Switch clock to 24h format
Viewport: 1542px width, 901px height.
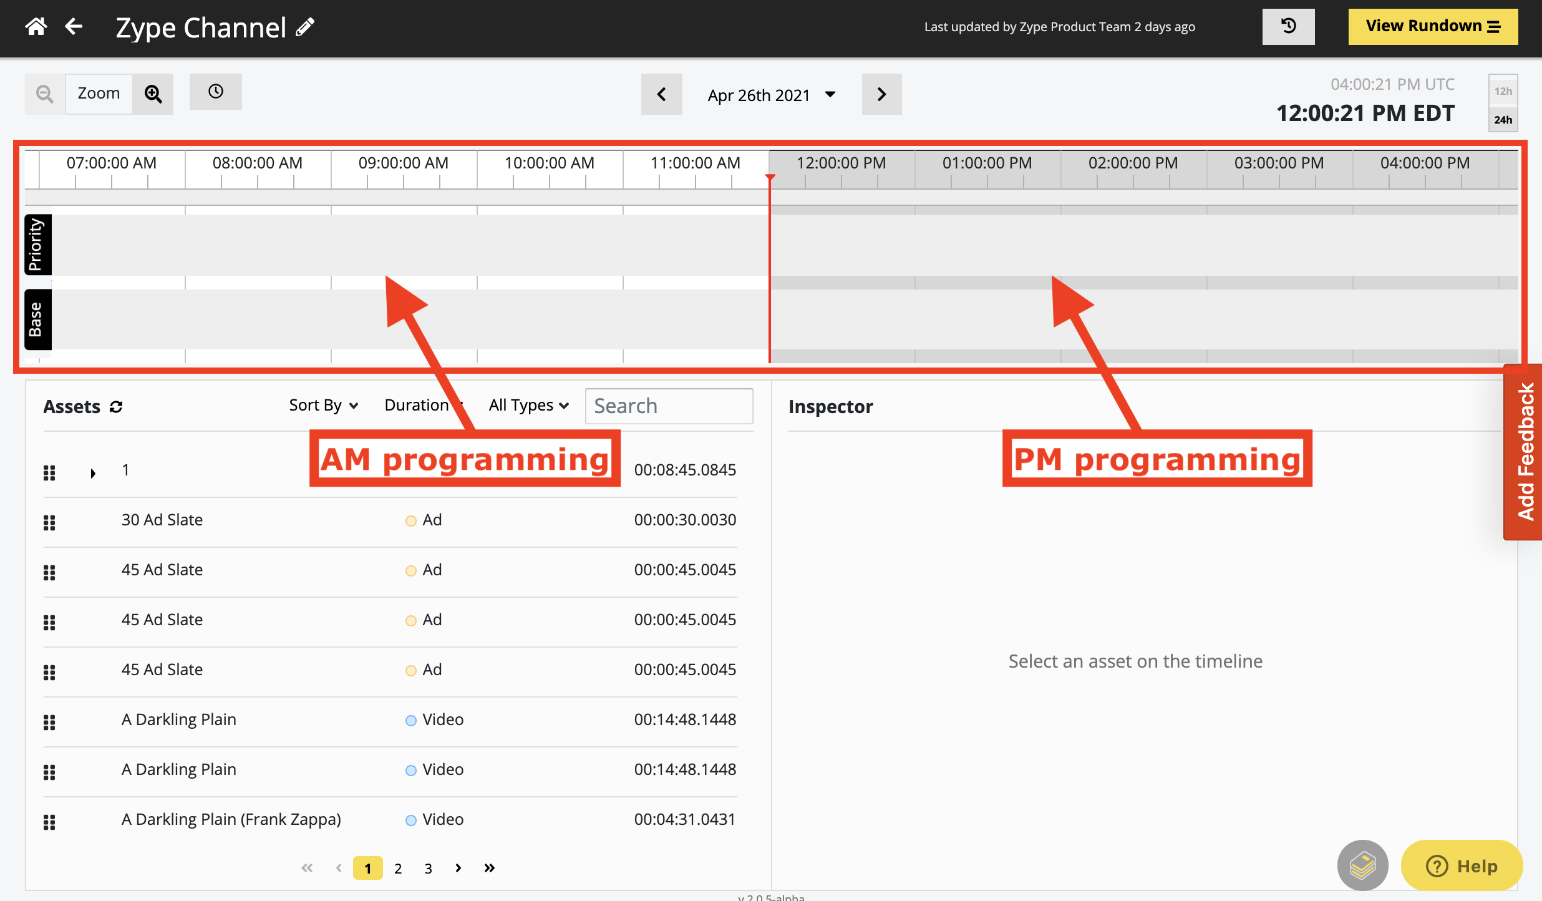coord(1503,119)
